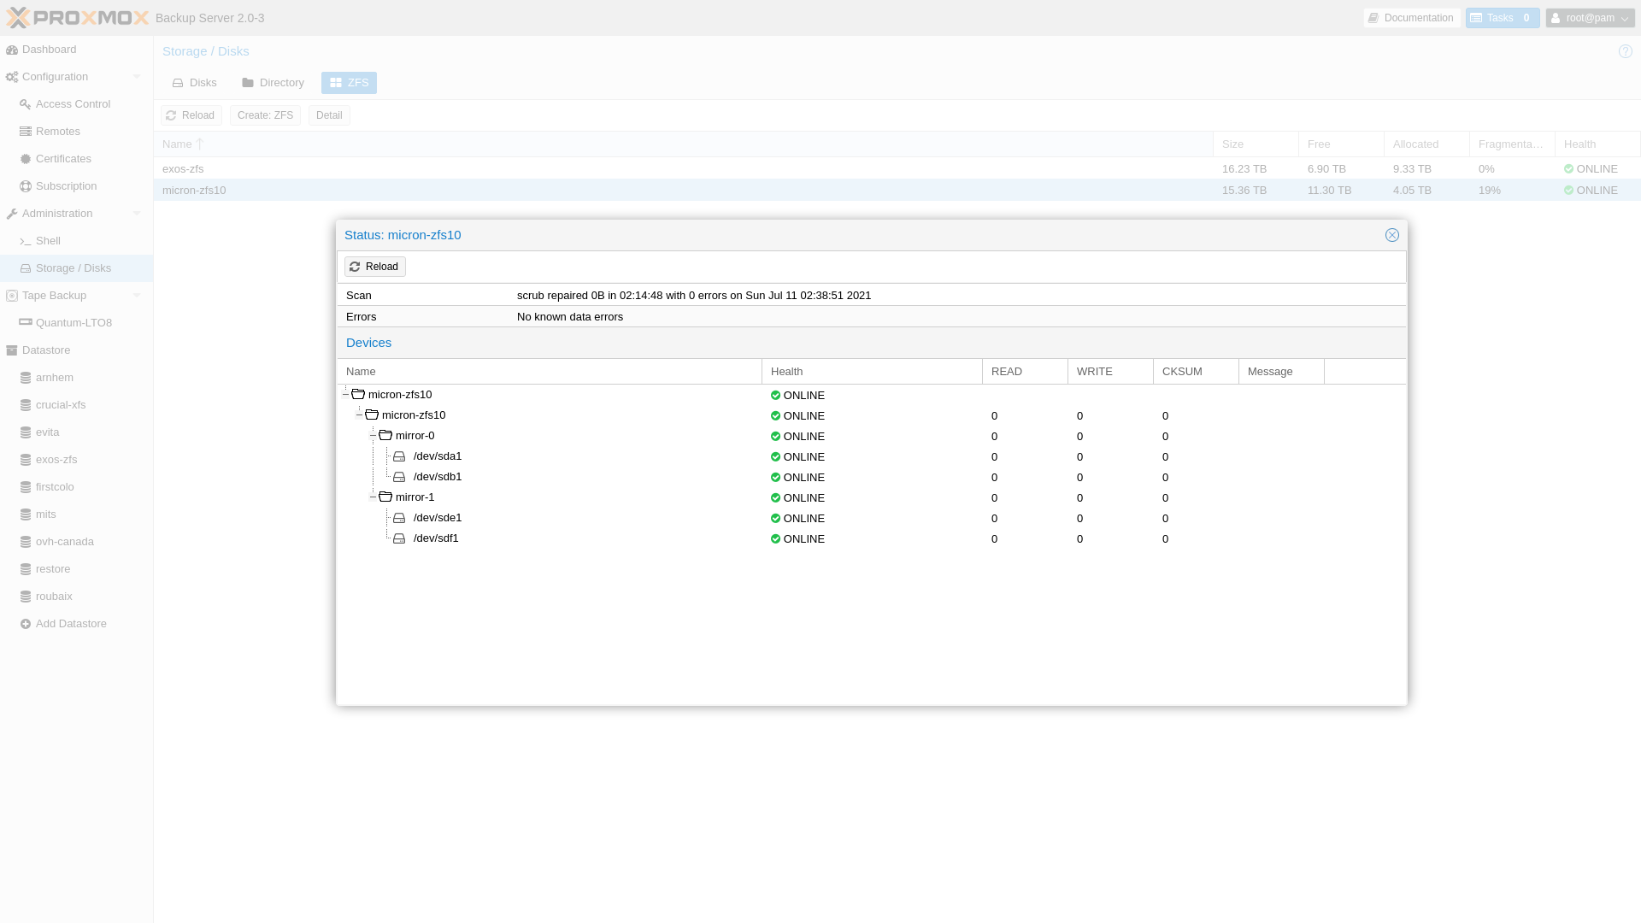Collapse the mirror-1 tree node
Screen dimensions: 1641x923
click(373, 497)
